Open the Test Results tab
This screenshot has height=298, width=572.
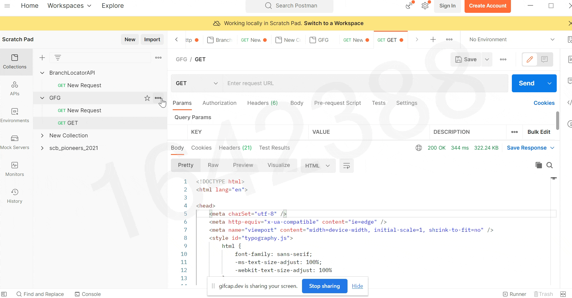click(x=274, y=148)
